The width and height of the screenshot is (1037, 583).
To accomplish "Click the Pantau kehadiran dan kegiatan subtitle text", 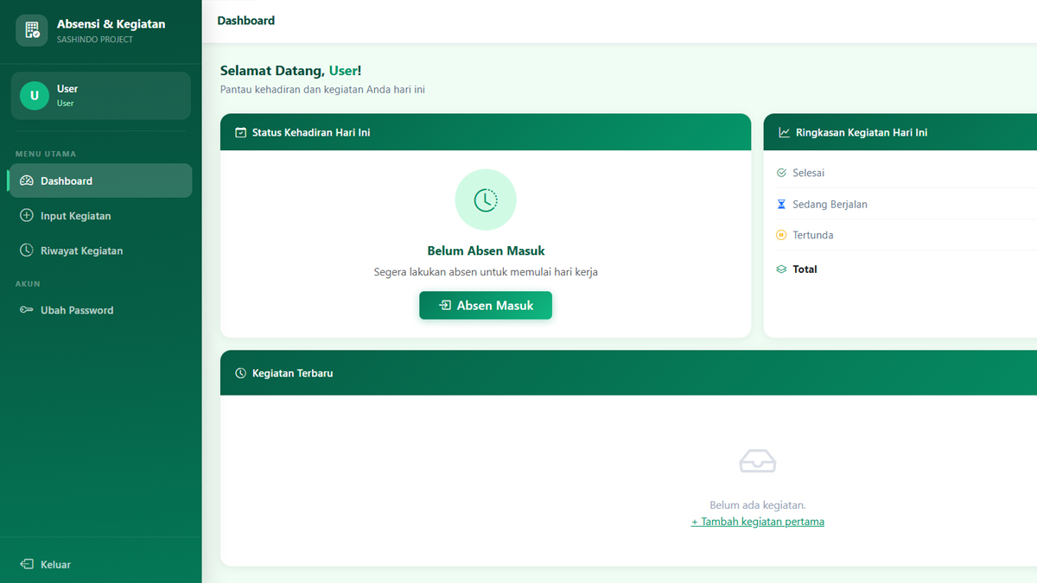I will [x=322, y=90].
